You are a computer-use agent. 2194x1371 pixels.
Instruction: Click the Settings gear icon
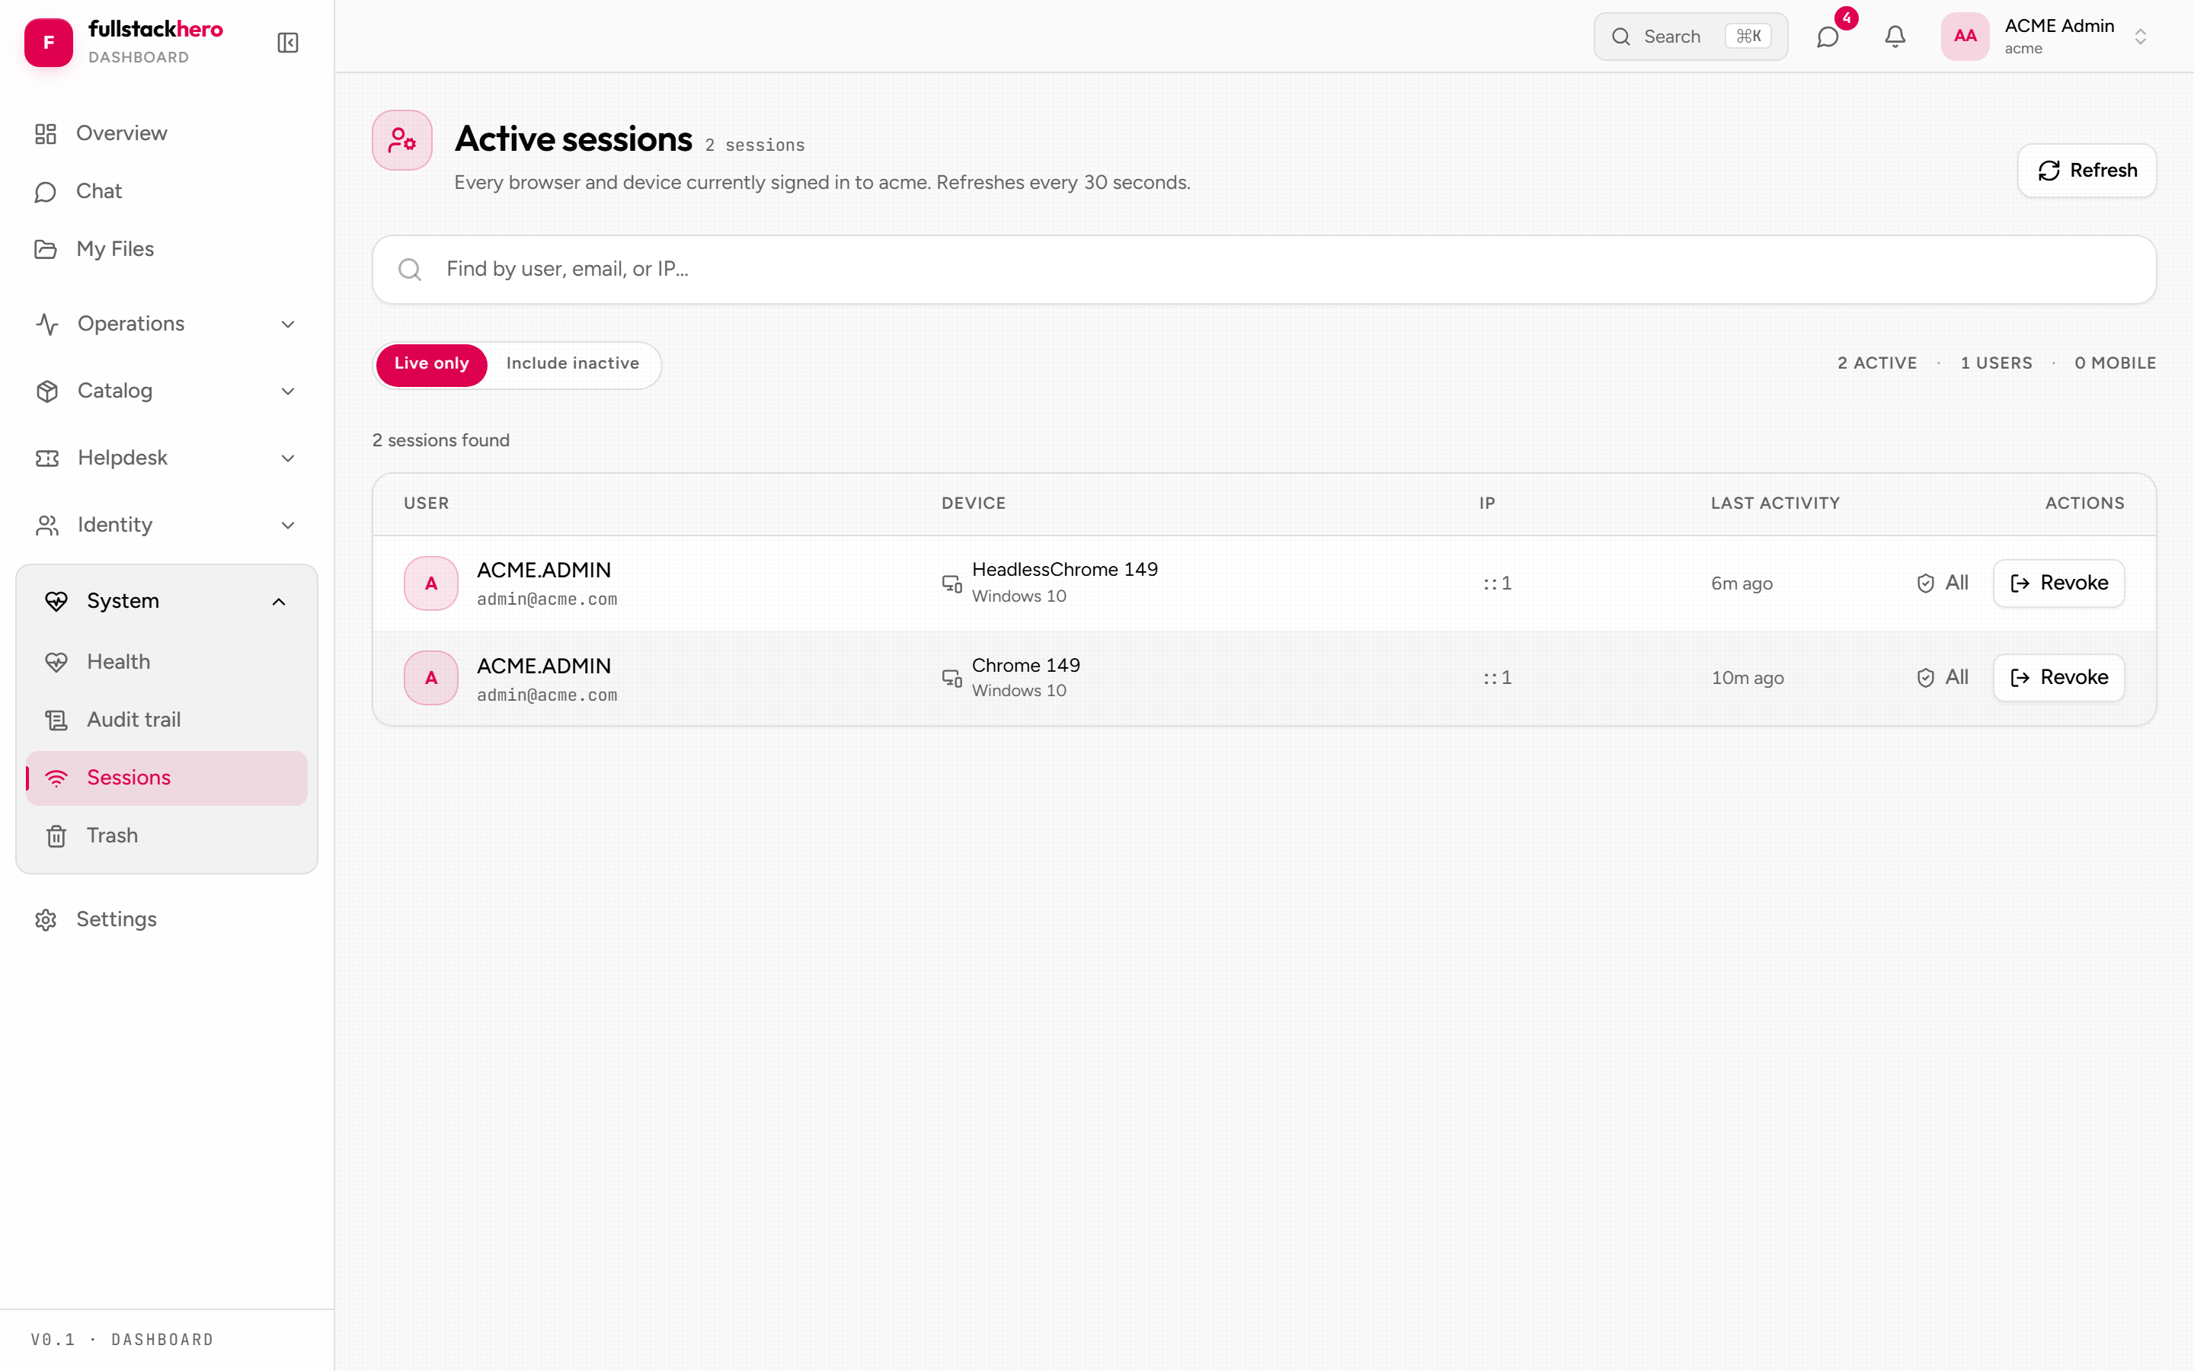46,919
